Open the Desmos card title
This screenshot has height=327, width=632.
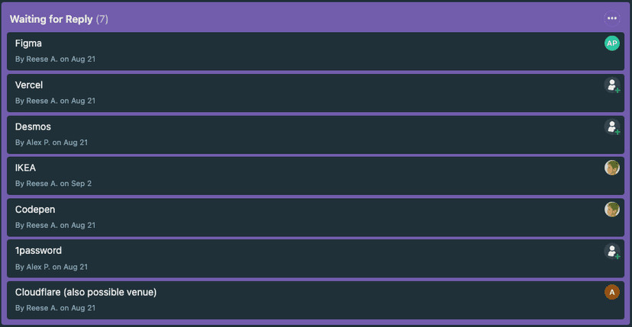click(33, 127)
